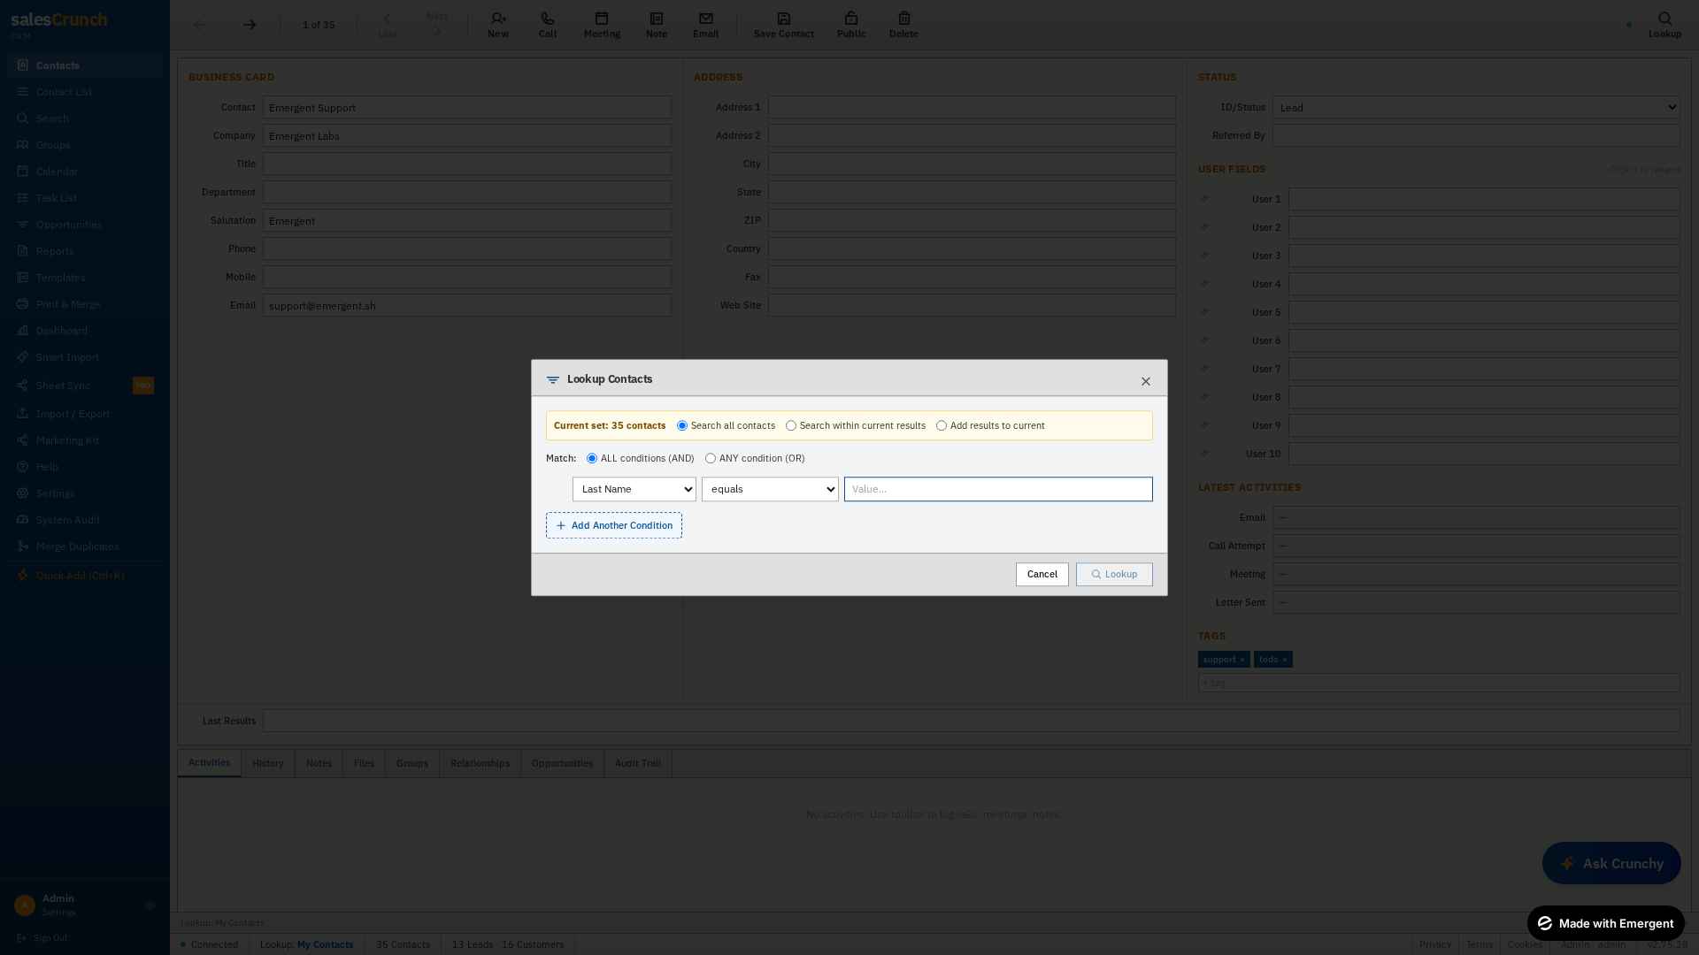This screenshot has height=955, width=1699.
Task: Open the Lookup search icon in toolbar
Action: click(x=1664, y=25)
